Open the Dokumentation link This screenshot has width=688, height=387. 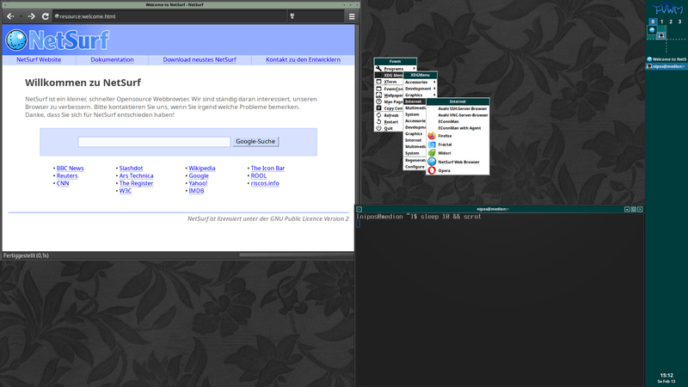112,59
